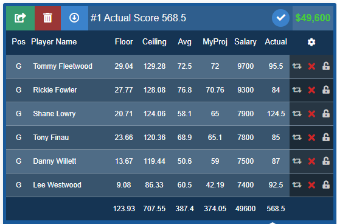337x224 pixels.
Task: Click the #1 Actual Score 568.5 title
Action: pos(138,18)
